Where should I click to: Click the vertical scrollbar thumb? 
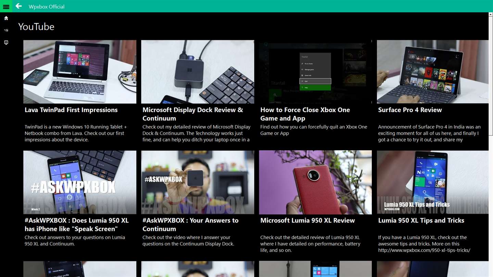pyautogui.click(x=491, y=76)
